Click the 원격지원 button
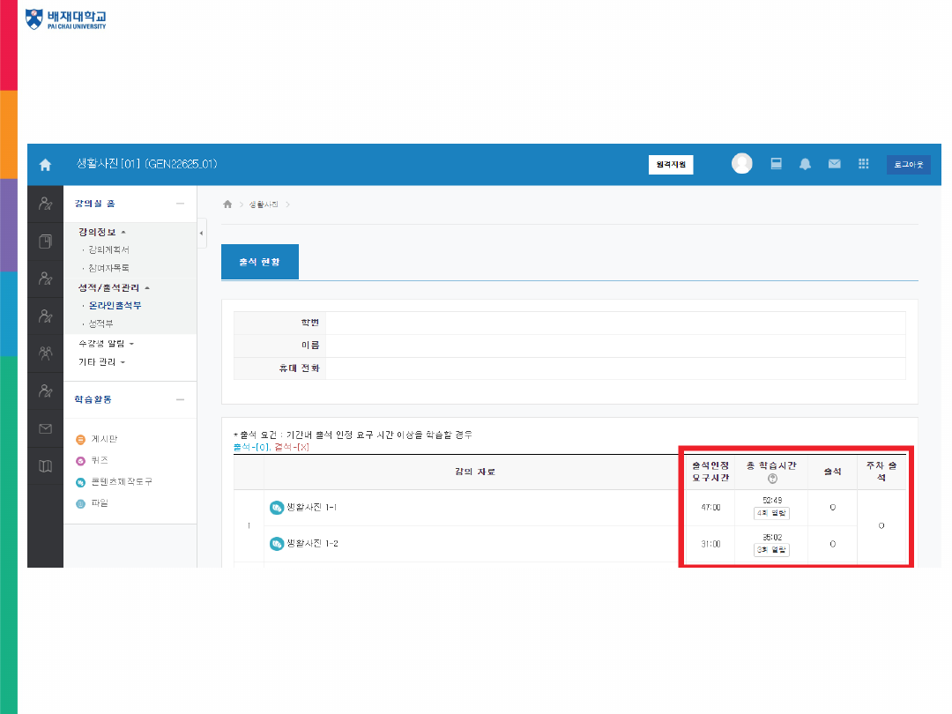The width and height of the screenshot is (952, 714). (x=670, y=165)
